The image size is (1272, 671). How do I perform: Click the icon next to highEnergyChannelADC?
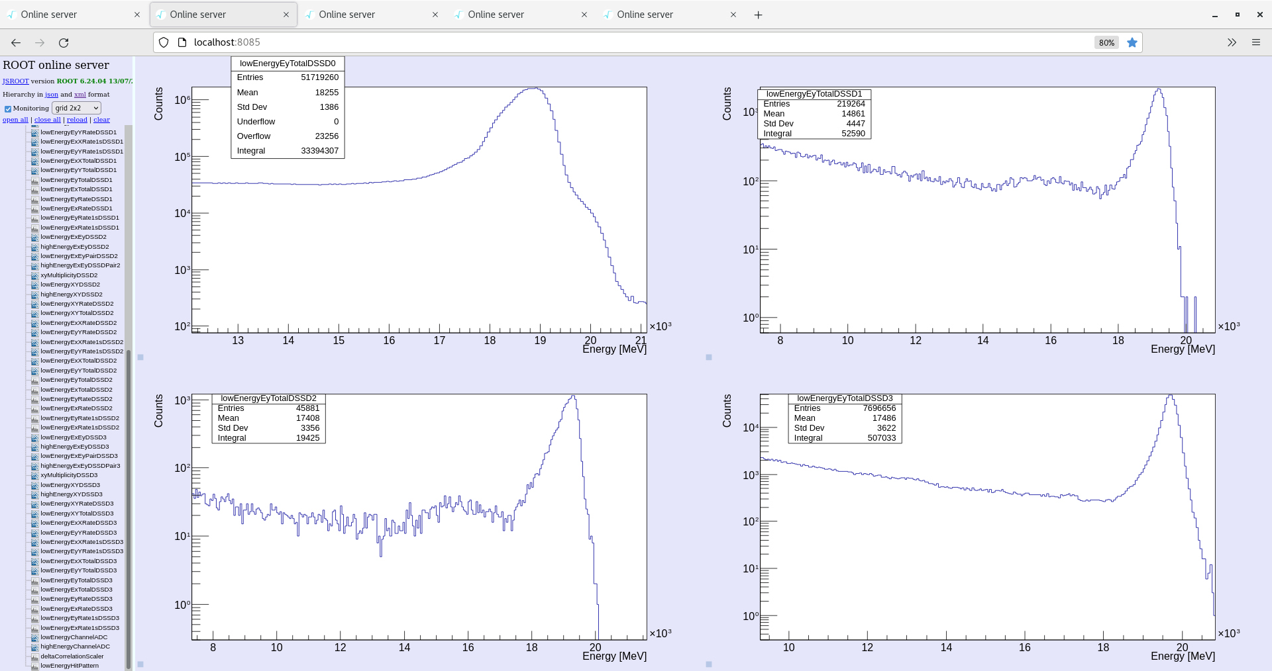(35, 647)
